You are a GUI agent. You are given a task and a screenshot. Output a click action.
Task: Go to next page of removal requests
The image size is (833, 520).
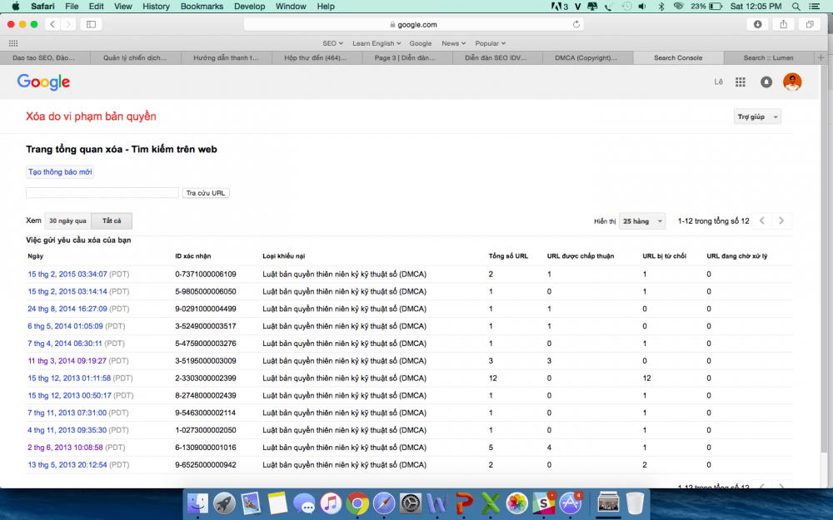(x=781, y=220)
